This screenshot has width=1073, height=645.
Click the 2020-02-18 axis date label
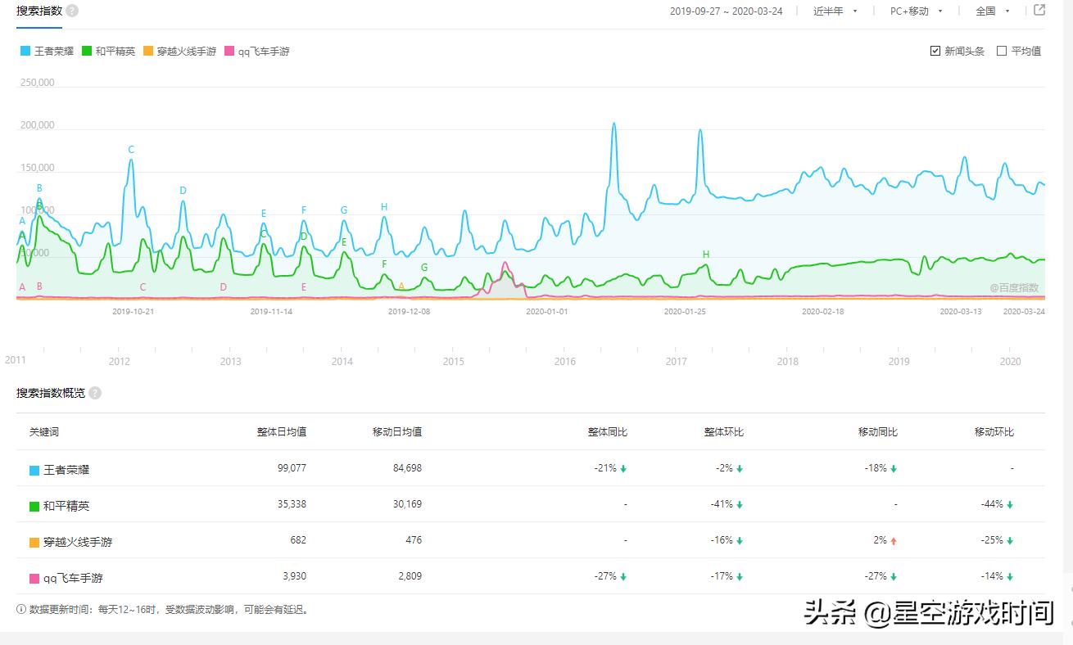(x=822, y=312)
